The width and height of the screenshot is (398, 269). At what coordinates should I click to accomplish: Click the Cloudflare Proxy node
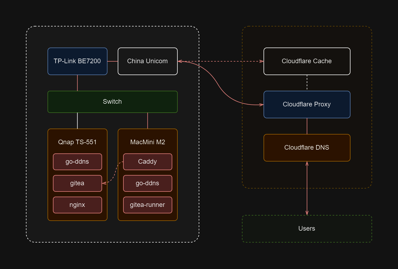pyautogui.click(x=307, y=105)
